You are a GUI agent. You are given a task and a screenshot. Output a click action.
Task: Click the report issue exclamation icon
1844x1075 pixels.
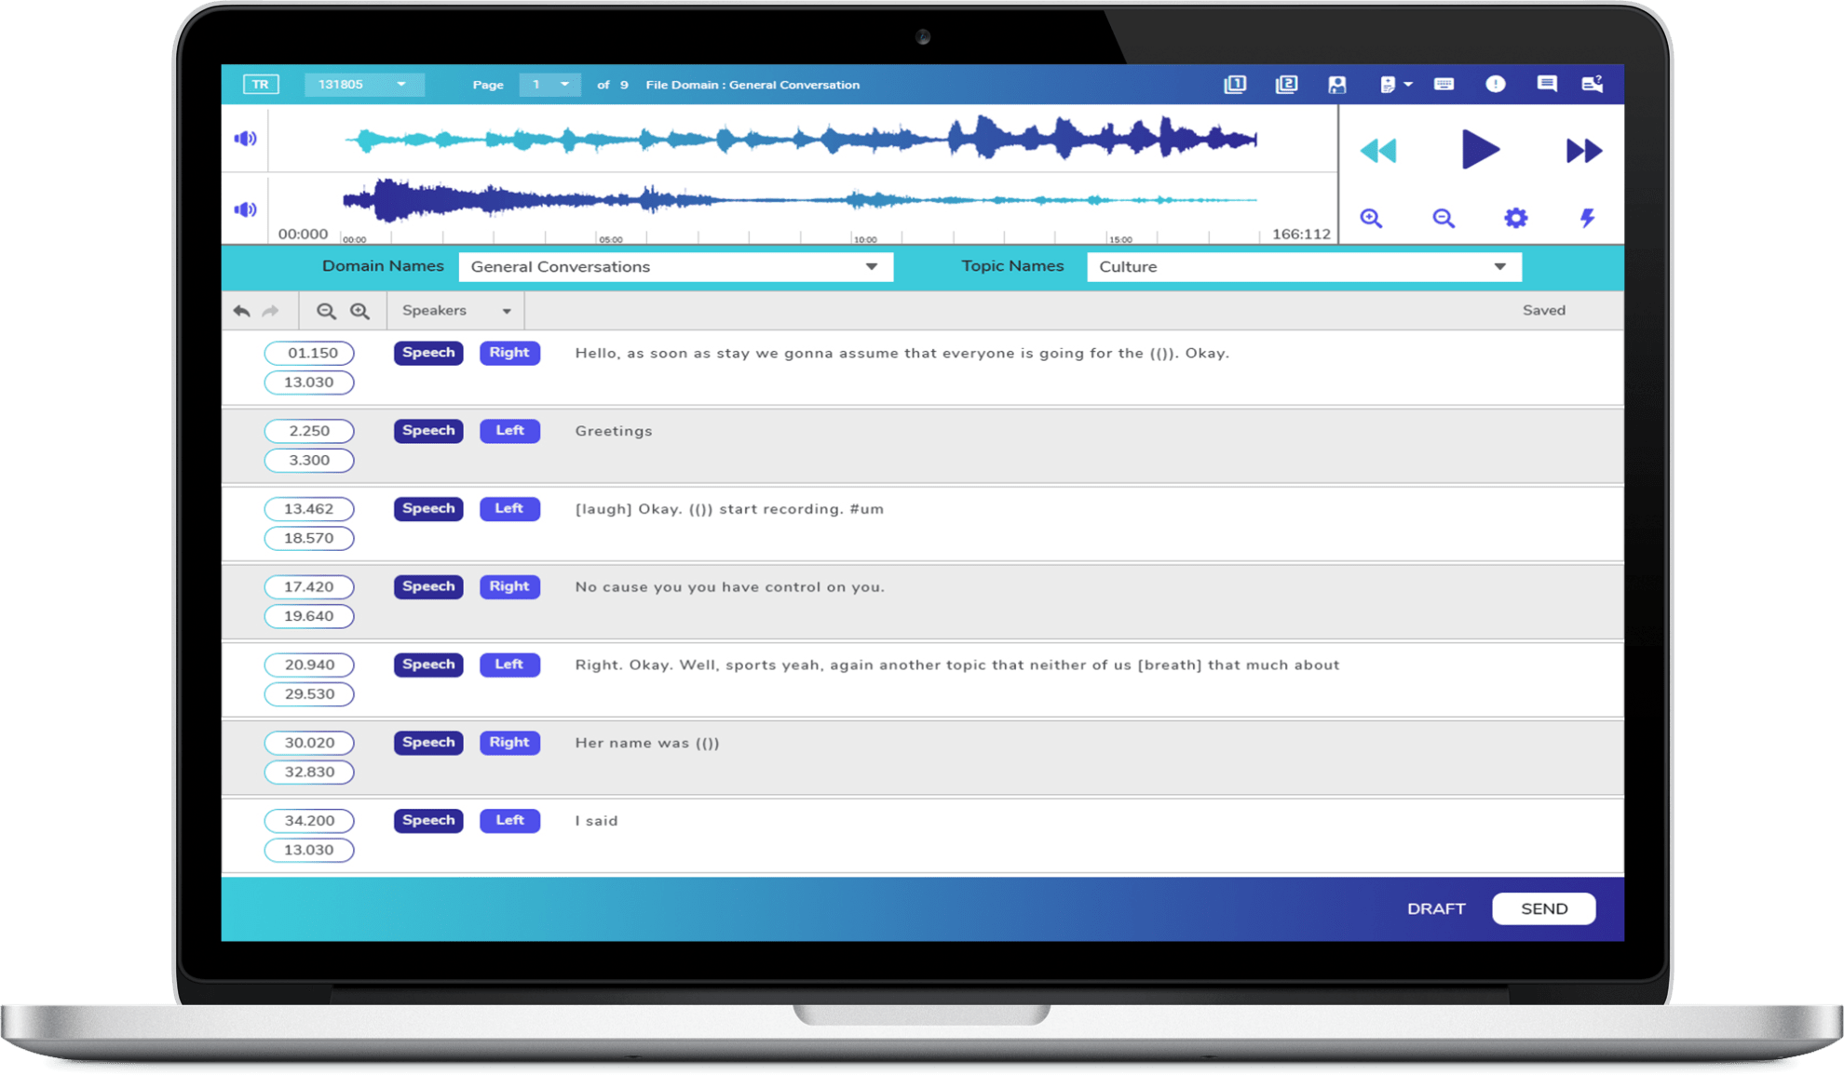coord(1496,84)
